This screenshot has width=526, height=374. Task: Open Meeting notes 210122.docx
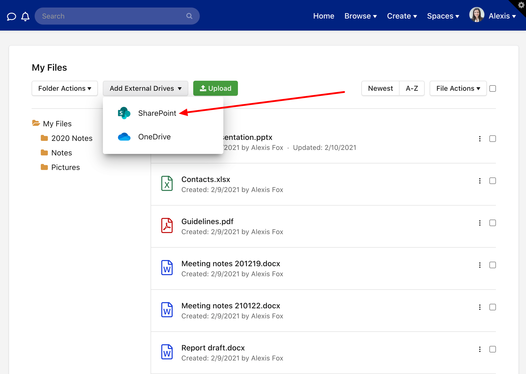pyautogui.click(x=231, y=306)
